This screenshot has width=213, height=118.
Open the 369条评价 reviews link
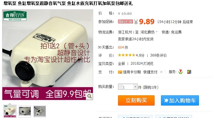(158, 55)
